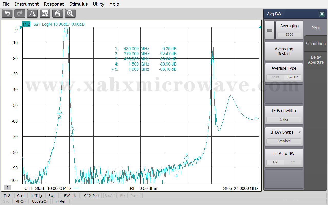This screenshot has width=328, height=205.
Task: Switch to the Smoothing tab
Action: pyautogui.click(x=316, y=44)
